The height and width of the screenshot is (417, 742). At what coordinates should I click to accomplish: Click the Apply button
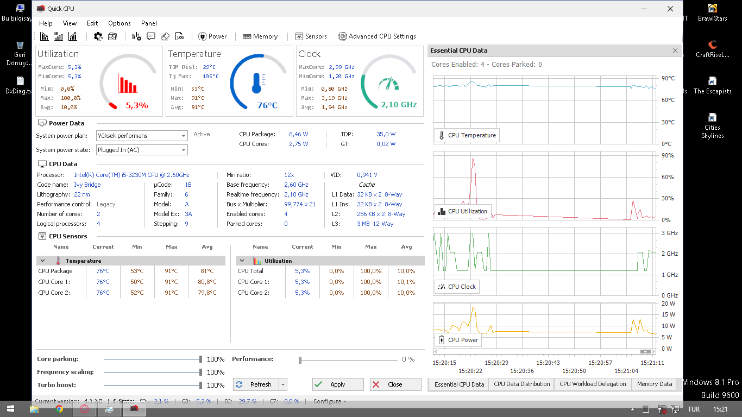pyautogui.click(x=338, y=384)
